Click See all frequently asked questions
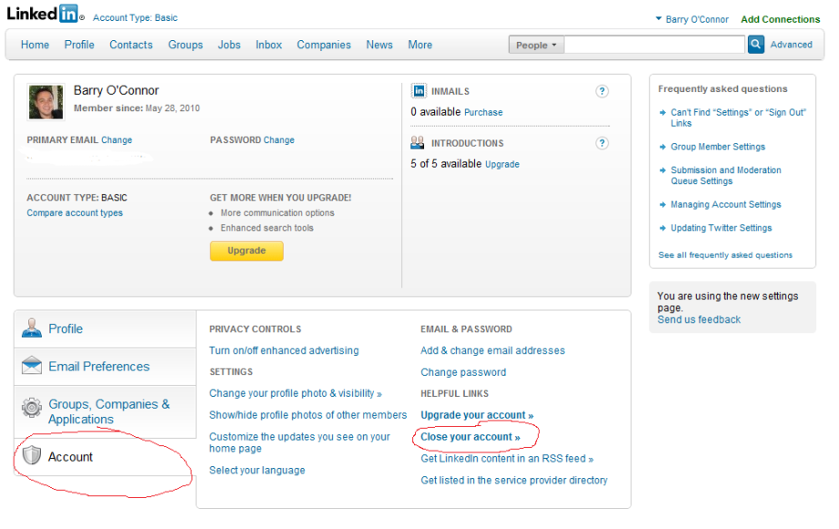The image size is (839, 529). pyautogui.click(x=726, y=255)
